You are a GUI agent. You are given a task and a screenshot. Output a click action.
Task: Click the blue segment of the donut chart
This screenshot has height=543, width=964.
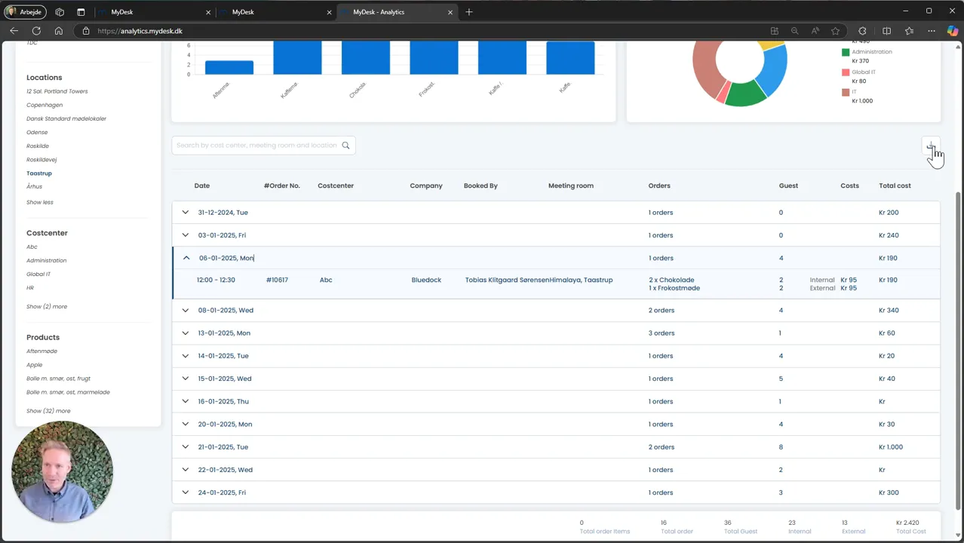[x=775, y=72]
